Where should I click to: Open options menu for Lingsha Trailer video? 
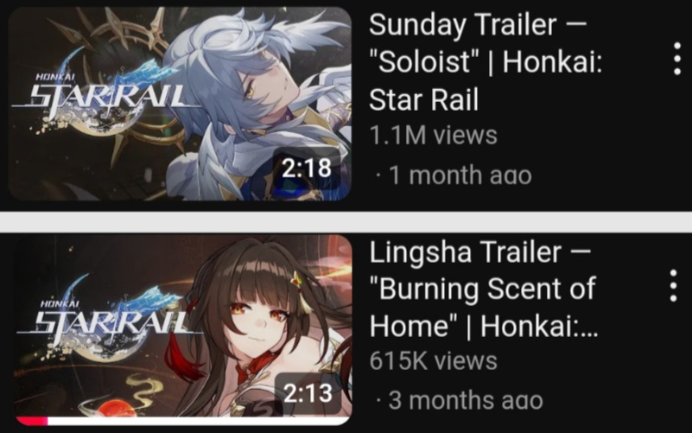(x=674, y=285)
